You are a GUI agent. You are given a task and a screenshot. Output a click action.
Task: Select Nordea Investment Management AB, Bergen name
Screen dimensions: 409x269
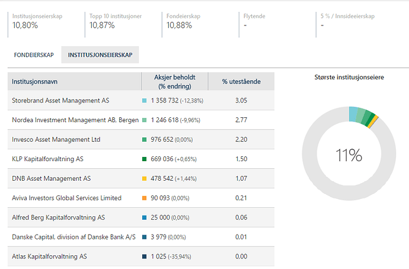(75, 120)
